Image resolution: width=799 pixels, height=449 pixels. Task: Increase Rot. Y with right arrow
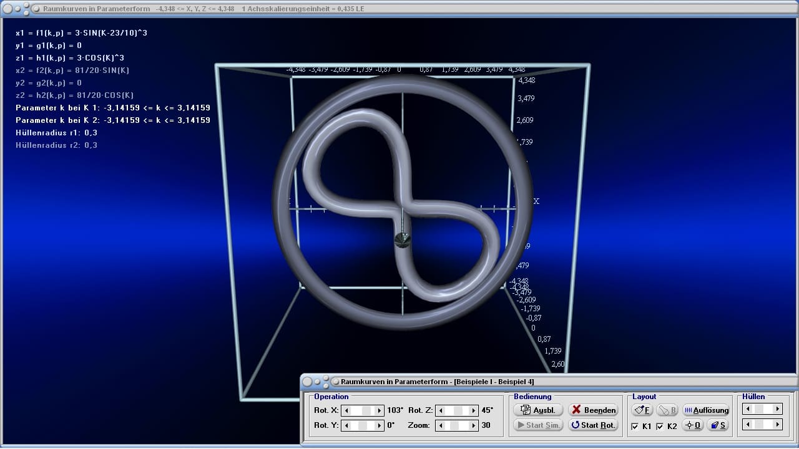click(x=379, y=425)
